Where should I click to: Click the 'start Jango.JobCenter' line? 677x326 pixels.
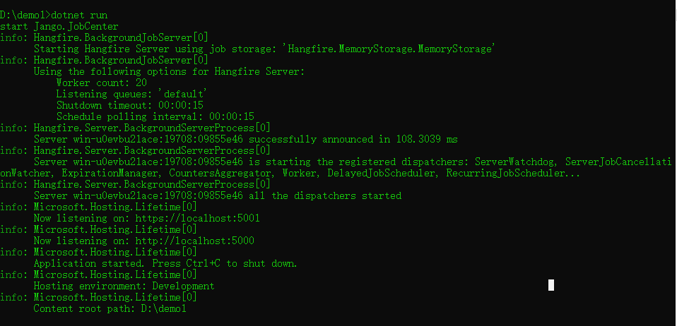(49, 26)
